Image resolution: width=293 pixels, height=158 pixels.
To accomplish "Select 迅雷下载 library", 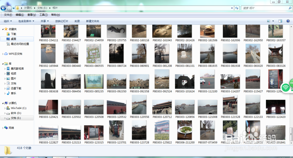I will (16, 88).
